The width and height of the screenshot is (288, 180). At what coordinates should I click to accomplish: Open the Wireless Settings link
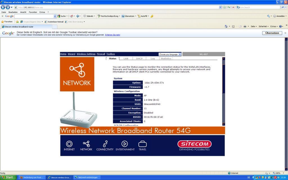[86, 54]
